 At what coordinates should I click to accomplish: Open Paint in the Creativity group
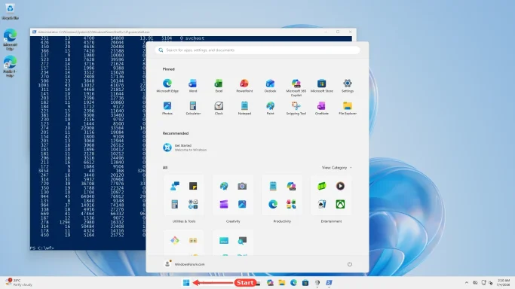[224, 186]
